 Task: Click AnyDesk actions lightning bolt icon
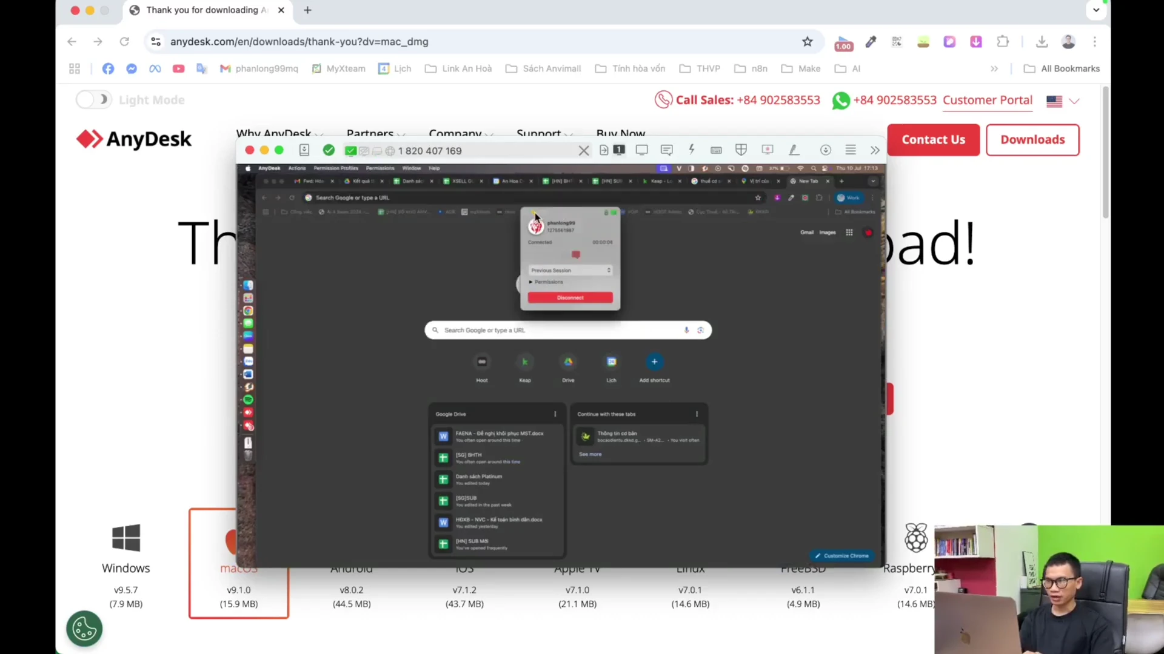coord(691,150)
